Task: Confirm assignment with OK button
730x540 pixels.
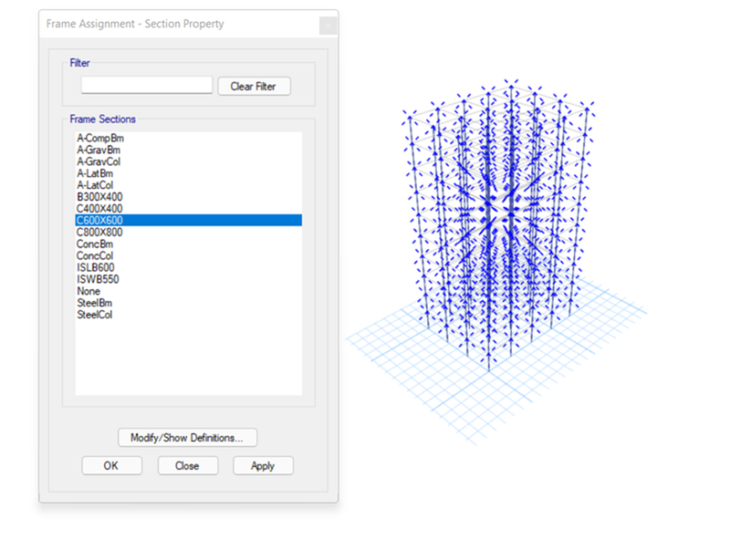Action: (111, 465)
